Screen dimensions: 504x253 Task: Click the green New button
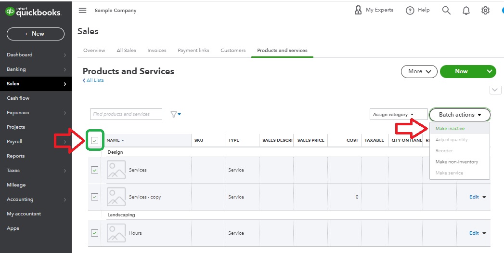461,71
